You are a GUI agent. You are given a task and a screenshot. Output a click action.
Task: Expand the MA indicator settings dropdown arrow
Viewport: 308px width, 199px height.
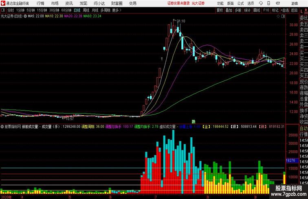[x=25, y=16]
